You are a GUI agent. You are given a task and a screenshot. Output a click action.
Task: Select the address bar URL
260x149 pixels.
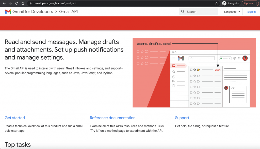coord(55,3)
